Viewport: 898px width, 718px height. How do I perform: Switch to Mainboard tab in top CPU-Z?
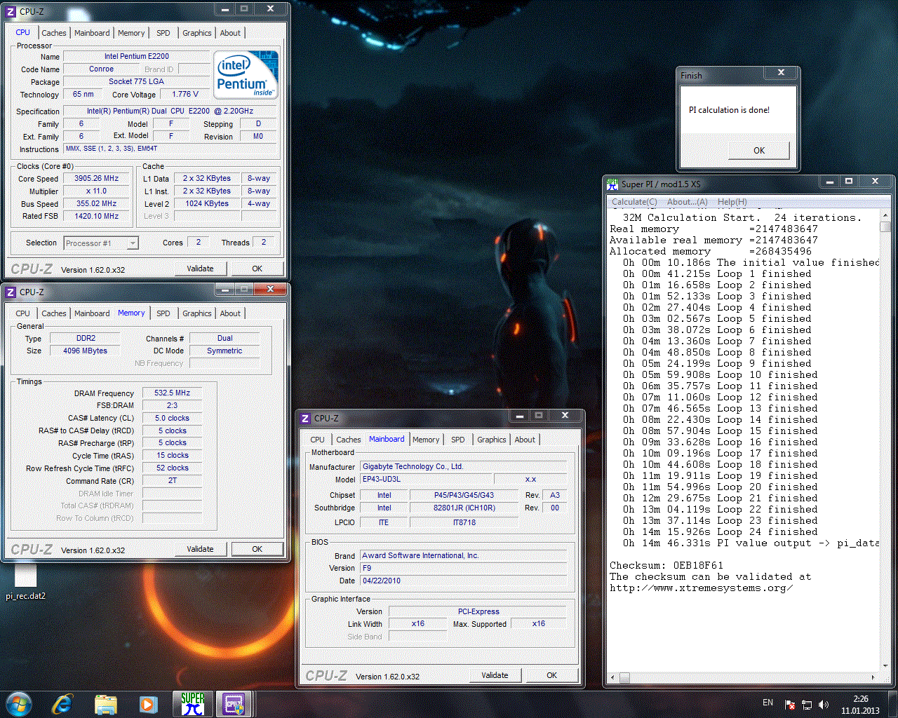(x=92, y=33)
